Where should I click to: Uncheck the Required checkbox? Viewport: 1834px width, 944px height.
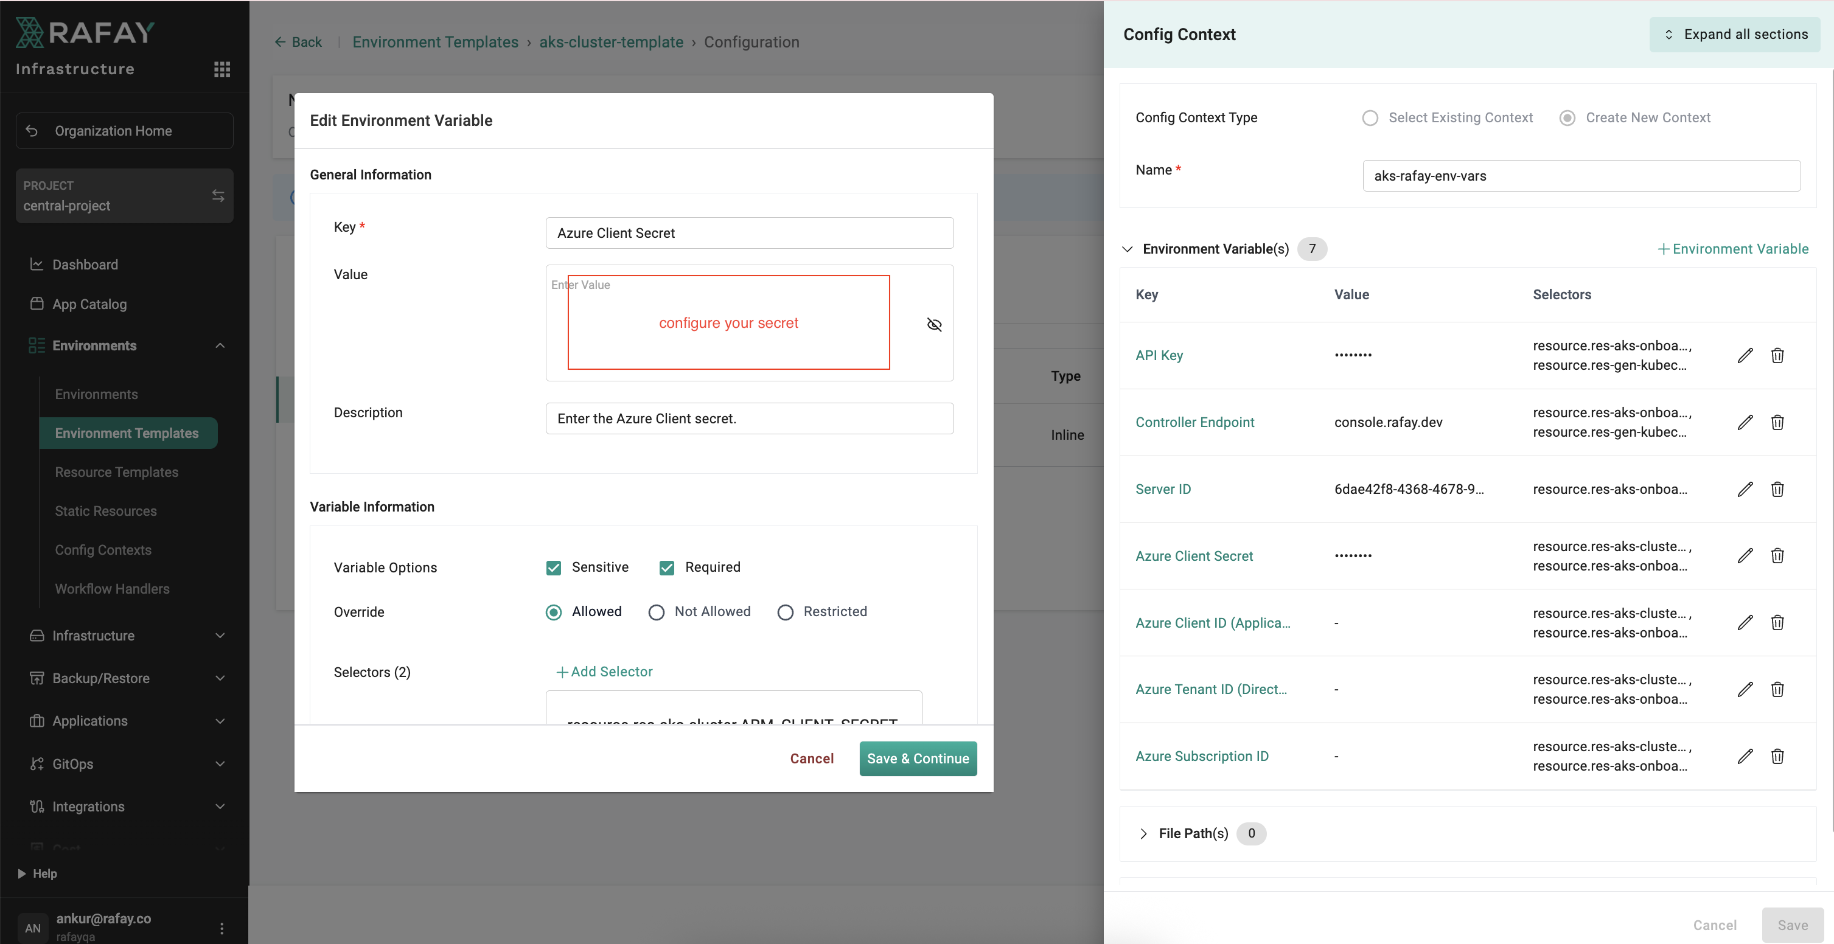(x=666, y=567)
